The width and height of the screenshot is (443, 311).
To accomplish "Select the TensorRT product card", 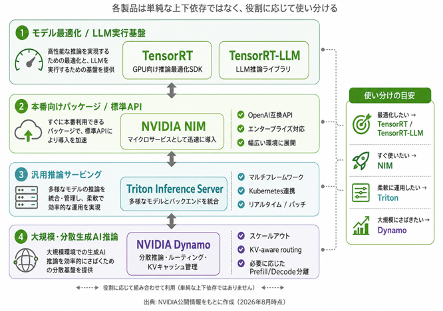I will click(167, 60).
